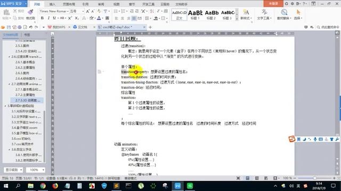Open File Explorer from the taskbar

(31, 186)
